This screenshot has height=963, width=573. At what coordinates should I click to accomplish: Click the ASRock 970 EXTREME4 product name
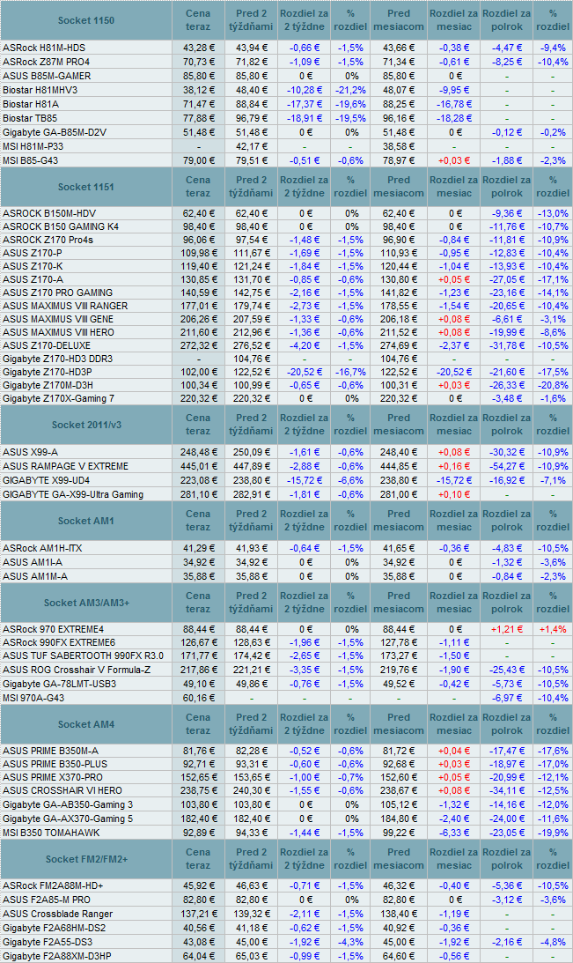click(54, 629)
